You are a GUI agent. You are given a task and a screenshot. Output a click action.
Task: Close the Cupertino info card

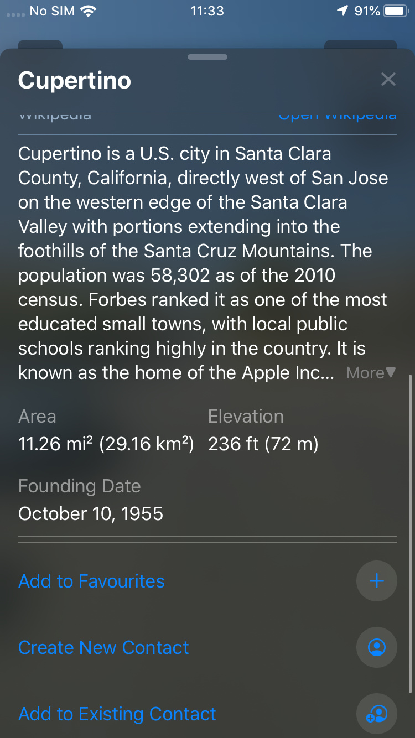tap(388, 80)
